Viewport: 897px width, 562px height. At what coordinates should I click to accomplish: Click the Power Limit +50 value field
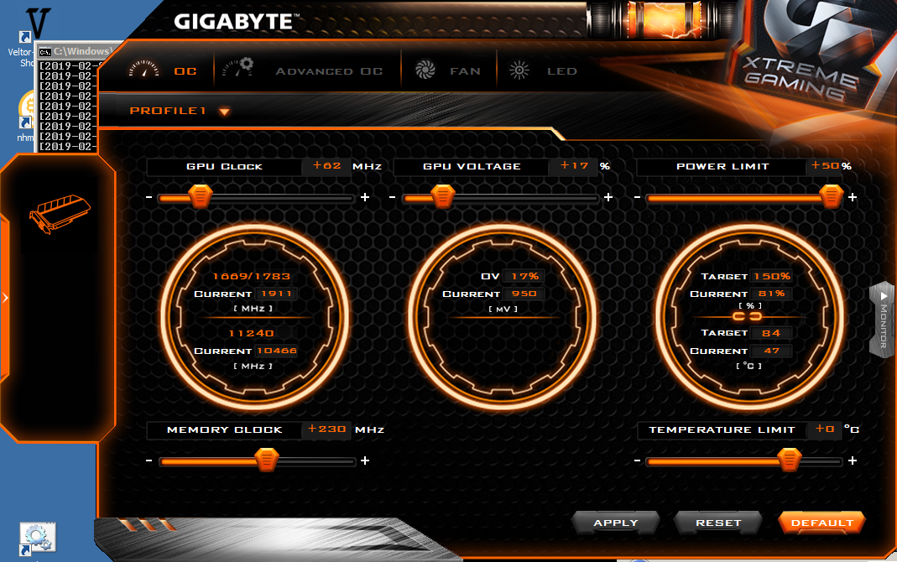pos(824,166)
